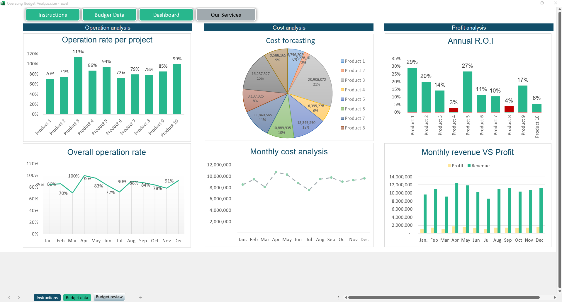Click the next sheet navigation arrow

pos(19,297)
